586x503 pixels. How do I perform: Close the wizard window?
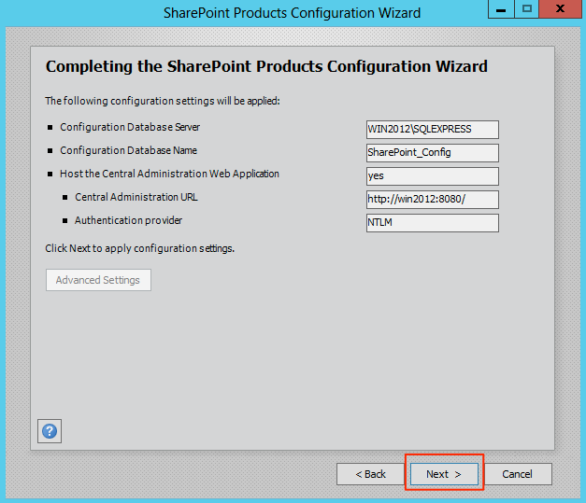point(560,9)
